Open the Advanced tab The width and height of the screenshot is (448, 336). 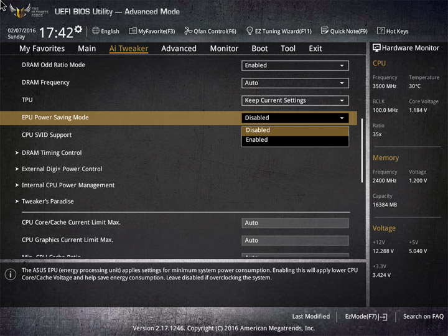tap(179, 49)
